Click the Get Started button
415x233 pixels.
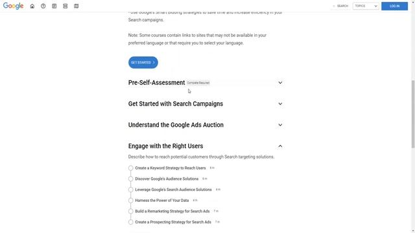click(143, 62)
